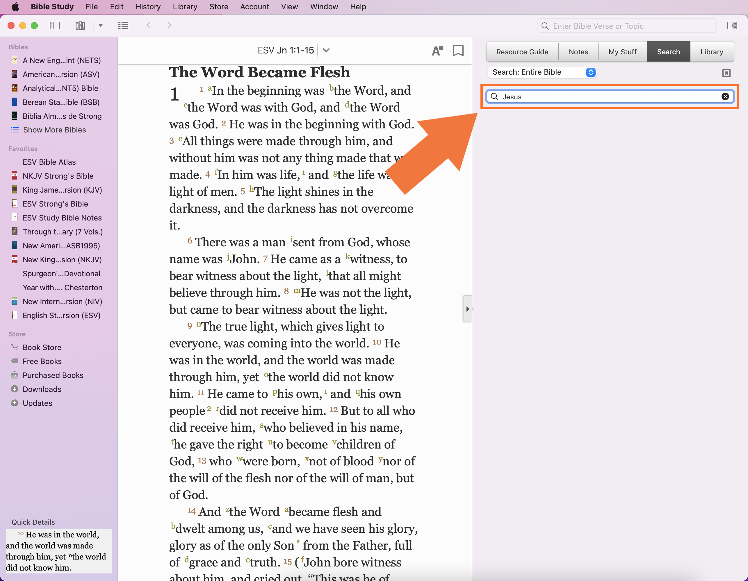The height and width of the screenshot is (581, 748).
Task: Open the library books icon in toolbar
Action: [80, 26]
